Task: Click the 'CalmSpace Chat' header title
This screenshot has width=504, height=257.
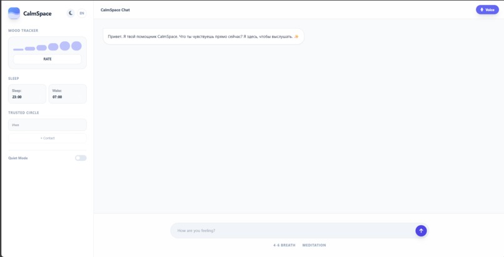Action: pyautogui.click(x=115, y=10)
